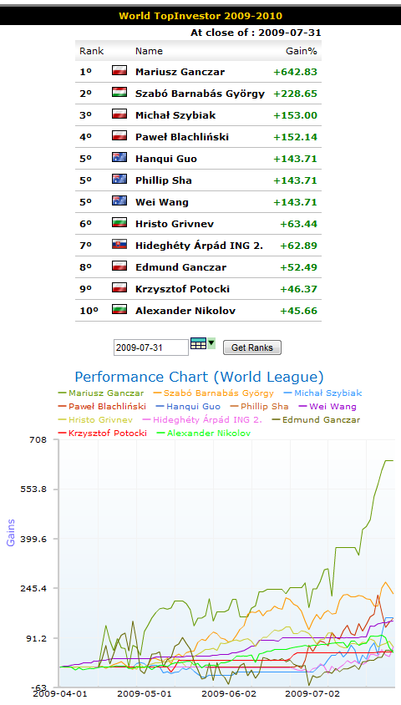Image resolution: width=401 pixels, height=705 pixels.
Task: Click the Performance Chart (World League) title
Action: click(199, 377)
